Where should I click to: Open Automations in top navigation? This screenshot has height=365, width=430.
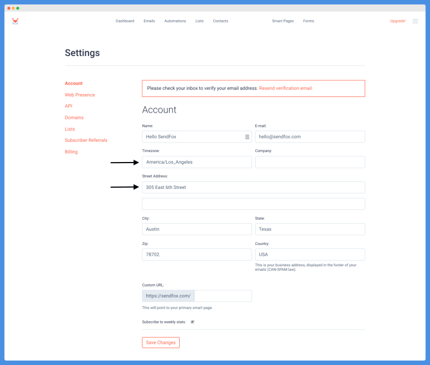click(x=175, y=21)
